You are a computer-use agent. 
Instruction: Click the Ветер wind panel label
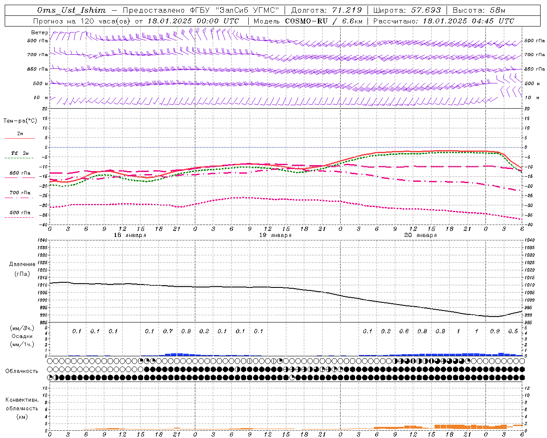pos(39,33)
